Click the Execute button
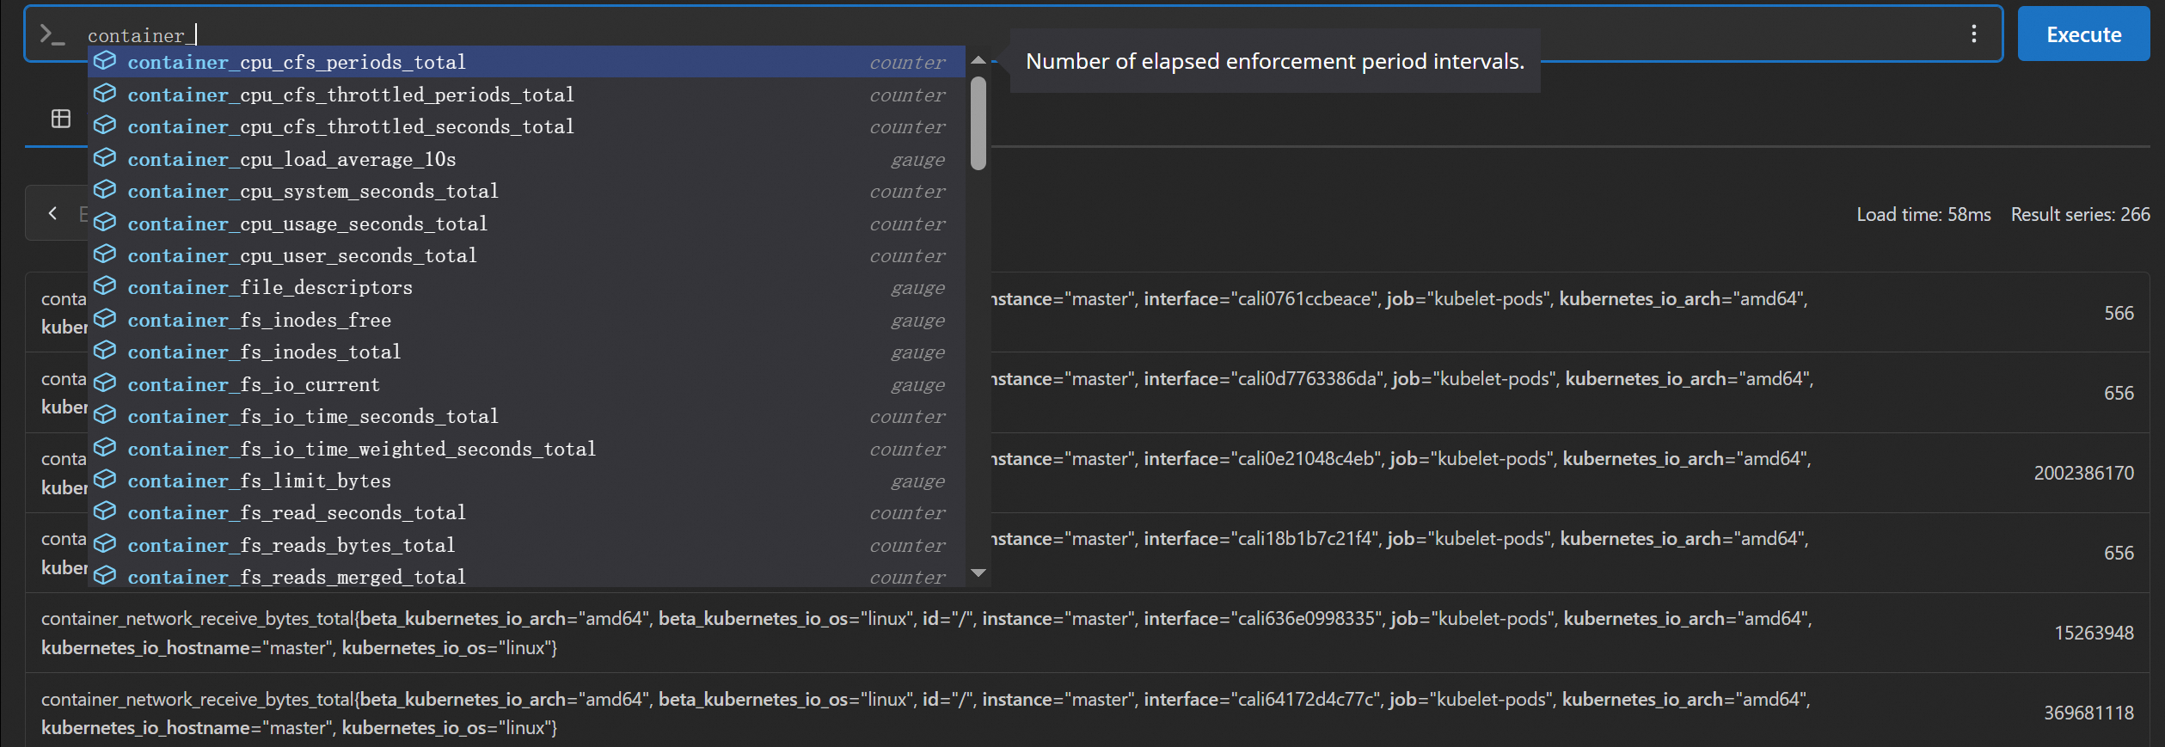2165x747 pixels. pyautogui.click(x=2082, y=34)
